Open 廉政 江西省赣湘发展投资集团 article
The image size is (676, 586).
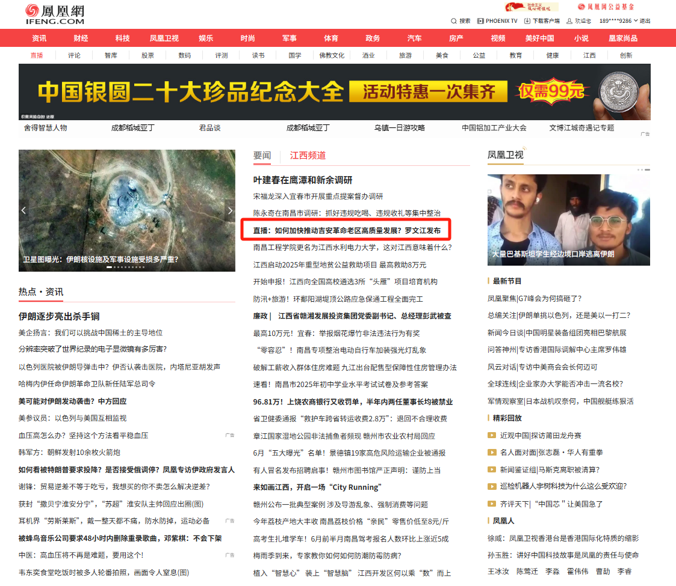pyautogui.click(x=352, y=316)
